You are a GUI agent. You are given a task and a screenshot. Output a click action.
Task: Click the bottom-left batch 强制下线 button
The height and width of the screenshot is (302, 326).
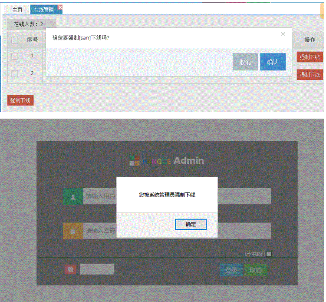tap(20, 100)
